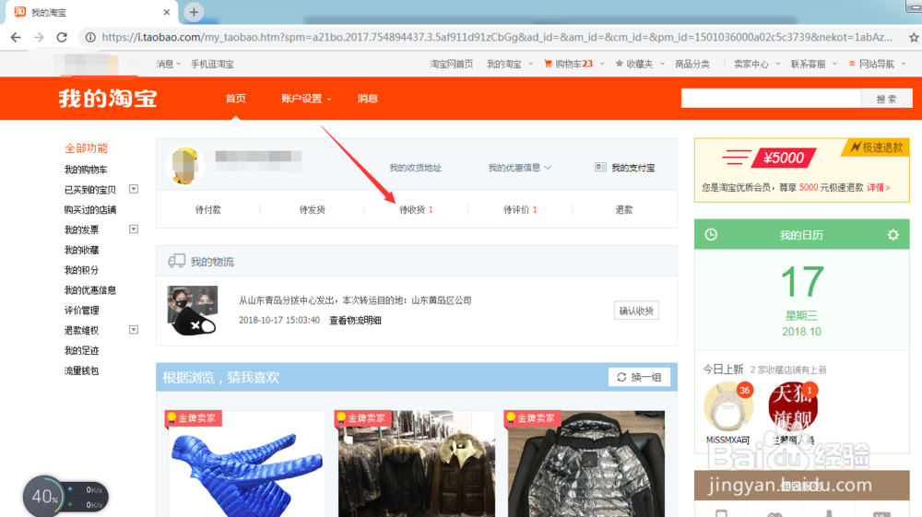Open 评价管理 in sidebar

tap(82, 311)
